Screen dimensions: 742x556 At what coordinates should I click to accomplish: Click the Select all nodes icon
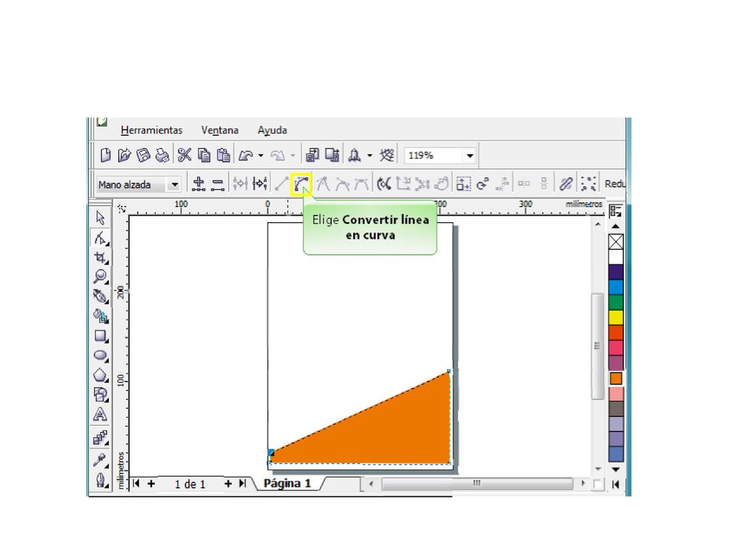588,184
